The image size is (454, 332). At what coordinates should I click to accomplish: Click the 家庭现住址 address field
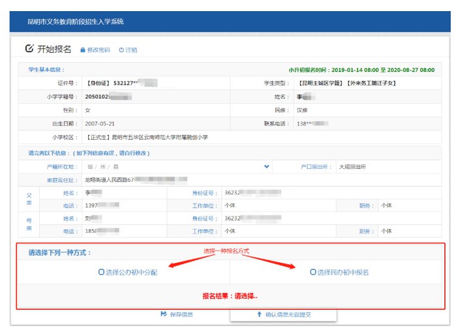coord(261,179)
